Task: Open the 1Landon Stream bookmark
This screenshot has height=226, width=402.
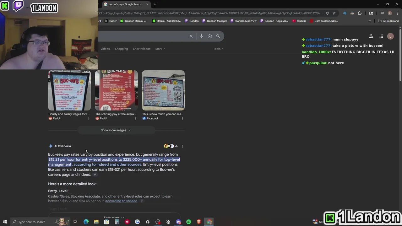Action: (x=133, y=21)
